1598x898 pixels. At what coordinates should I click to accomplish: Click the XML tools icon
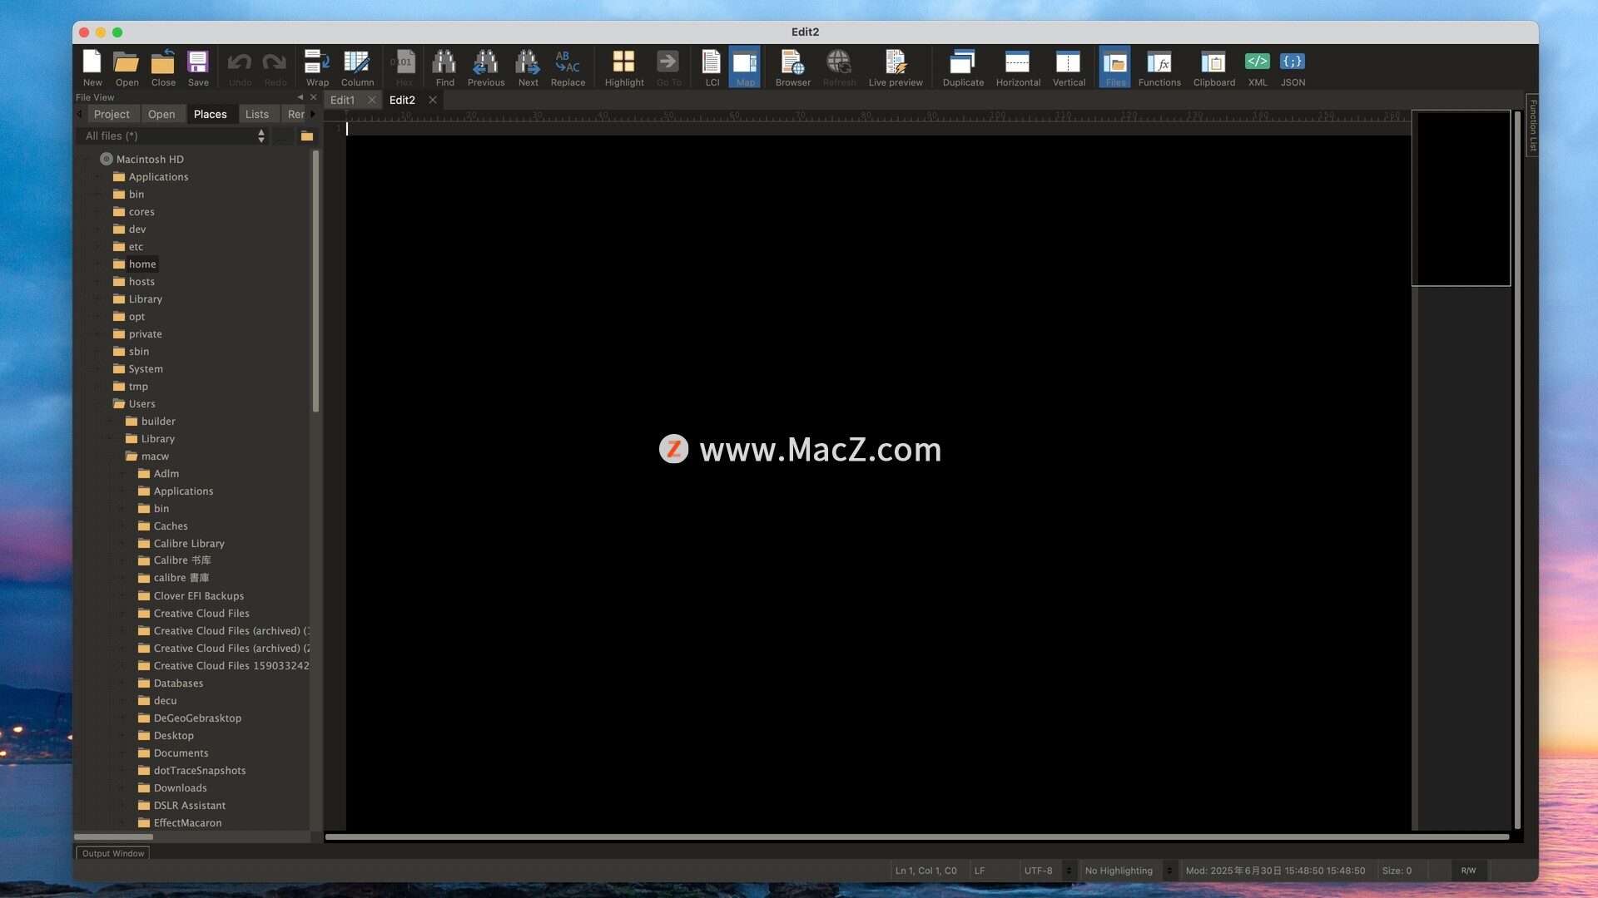1258,67
